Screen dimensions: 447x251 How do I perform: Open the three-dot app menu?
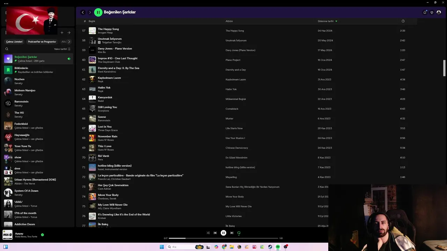tap(6, 3)
